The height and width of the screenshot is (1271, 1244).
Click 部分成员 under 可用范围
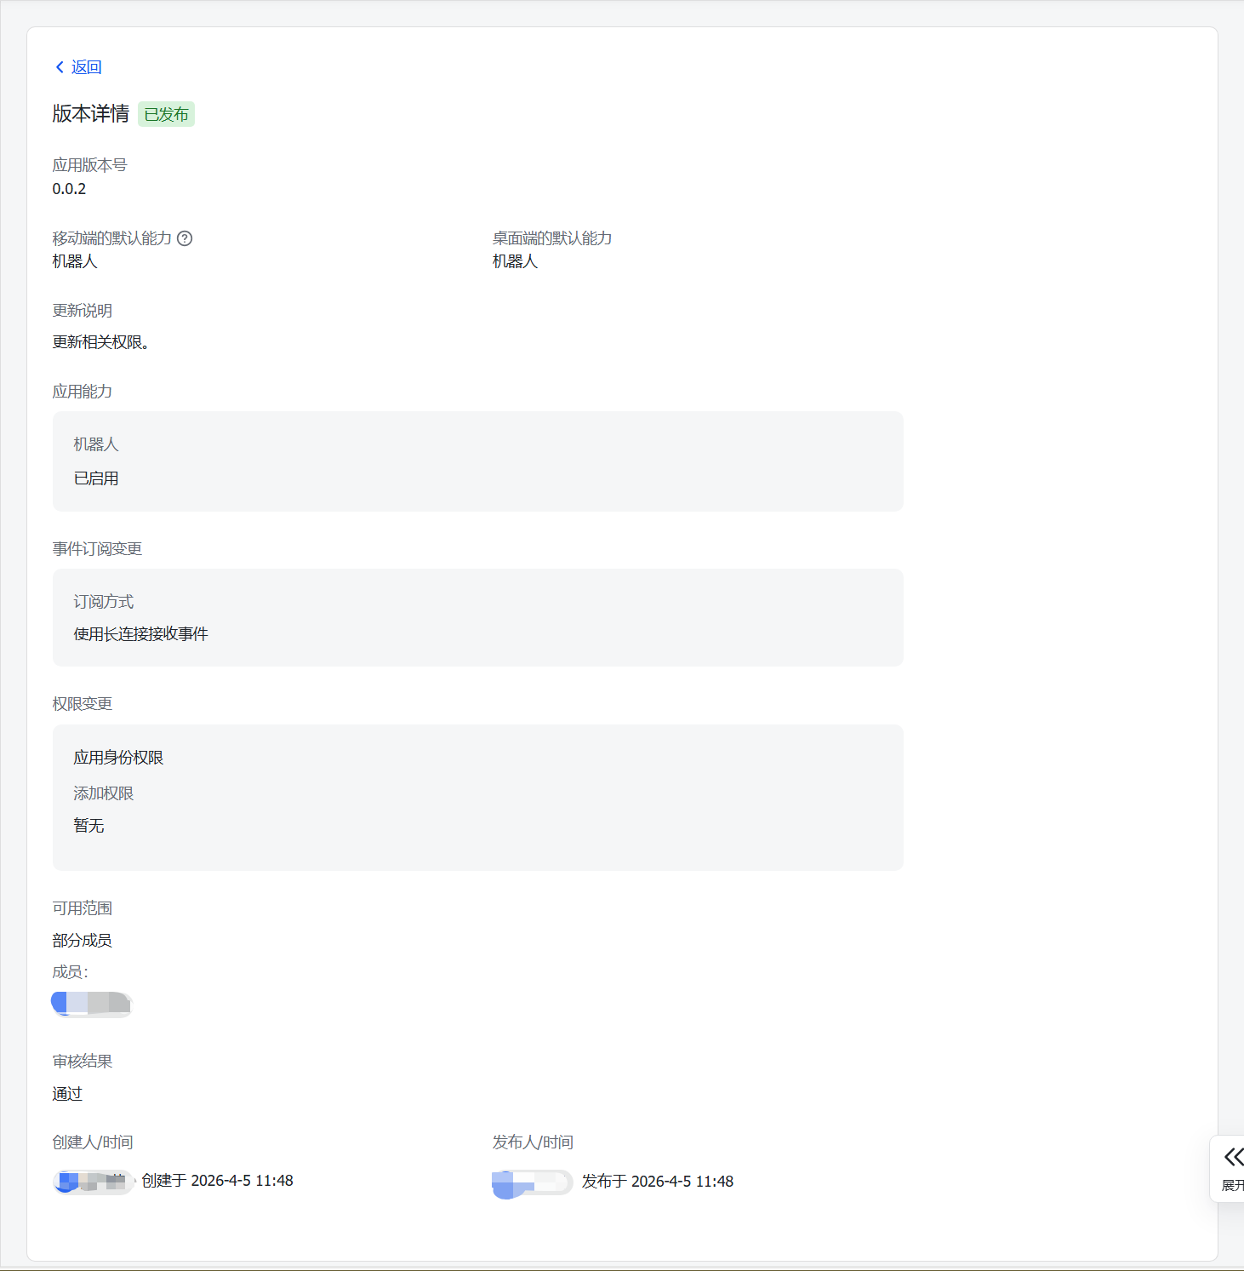(82, 941)
